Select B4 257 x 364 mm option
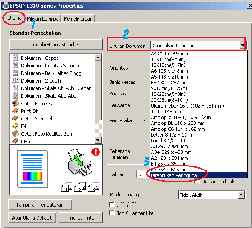Viewport: 252px width, 228px height. tap(198, 164)
